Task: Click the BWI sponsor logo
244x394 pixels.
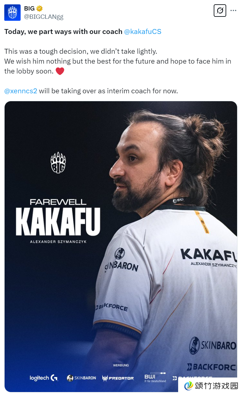Action: tap(155, 378)
